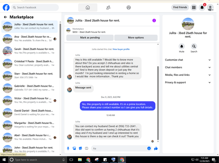Click the taskbar clock showing 7:35 AM
Screen dimensions: 219x163
click(x=204, y=159)
